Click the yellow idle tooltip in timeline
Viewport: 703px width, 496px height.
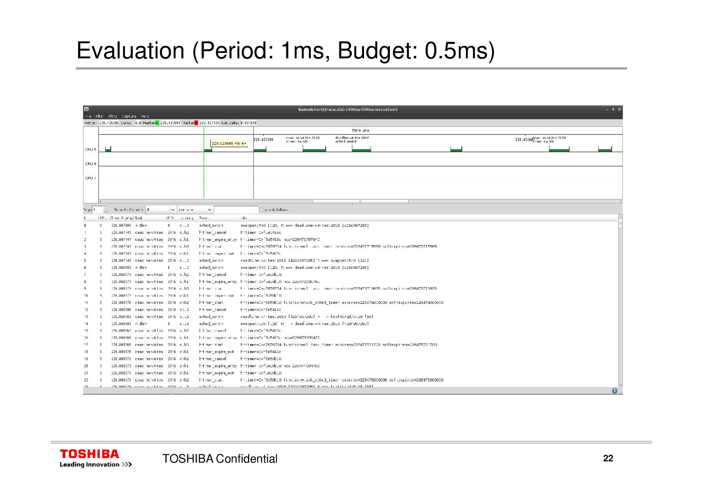pyautogui.click(x=229, y=143)
